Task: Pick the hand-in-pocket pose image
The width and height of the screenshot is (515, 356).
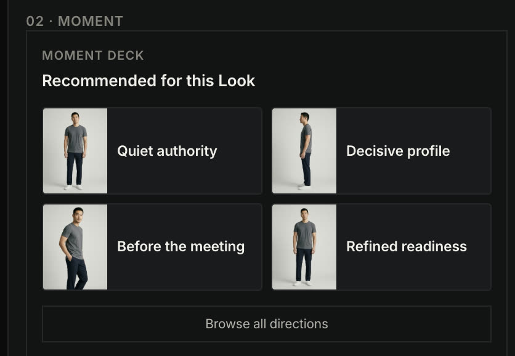Action: (x=75, y=247)
